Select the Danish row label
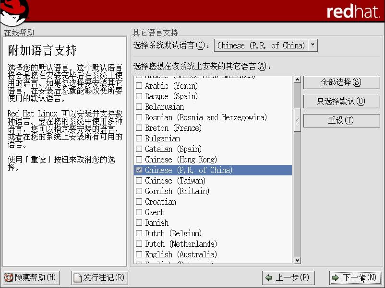 [156, 223]
